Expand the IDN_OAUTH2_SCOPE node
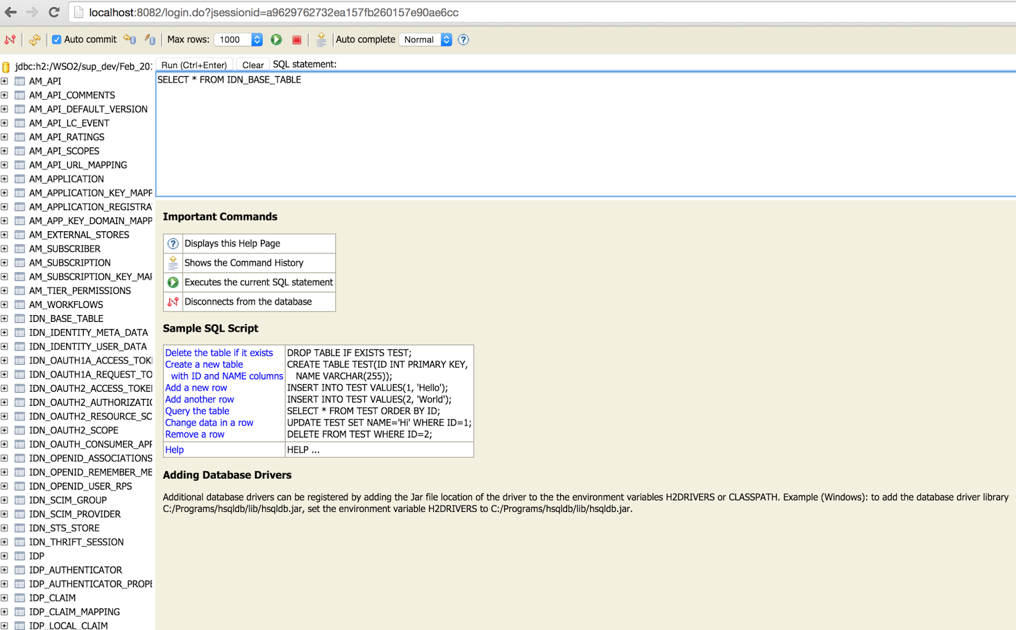 [x=4, y=431]
